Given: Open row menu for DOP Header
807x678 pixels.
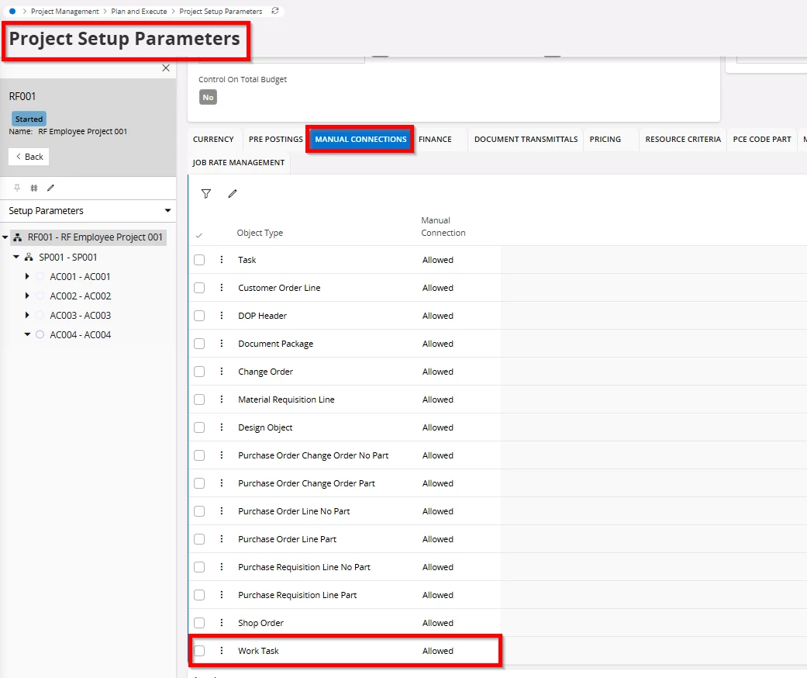Looking at the screenshot, I should coord(222,315).
